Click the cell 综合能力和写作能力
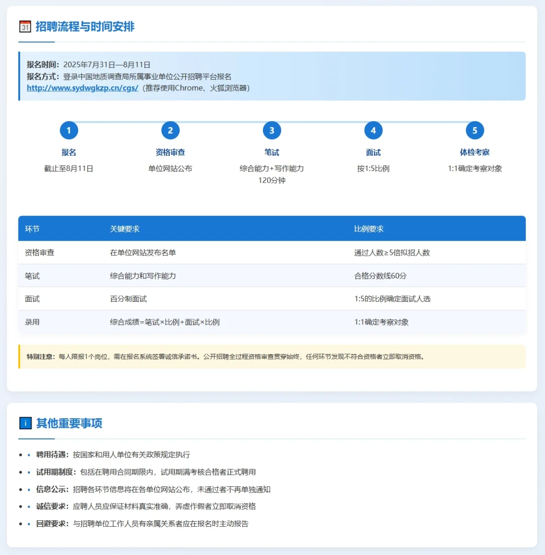Image resolution: width=545 pixels, height=555 pixels. (x=143, y=276)
